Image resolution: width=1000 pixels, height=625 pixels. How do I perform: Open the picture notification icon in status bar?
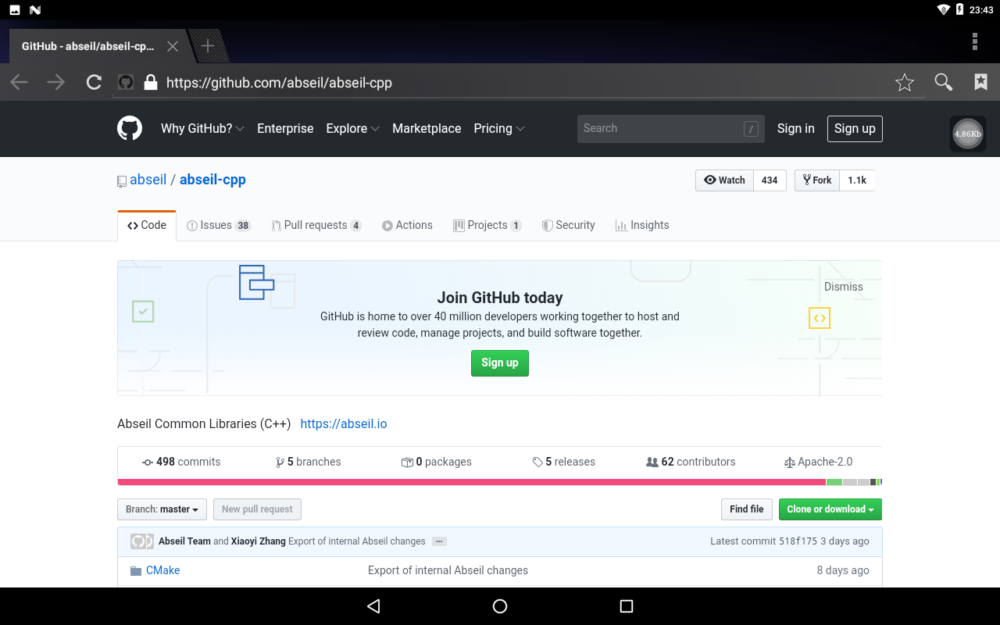[x=15, y=9]
